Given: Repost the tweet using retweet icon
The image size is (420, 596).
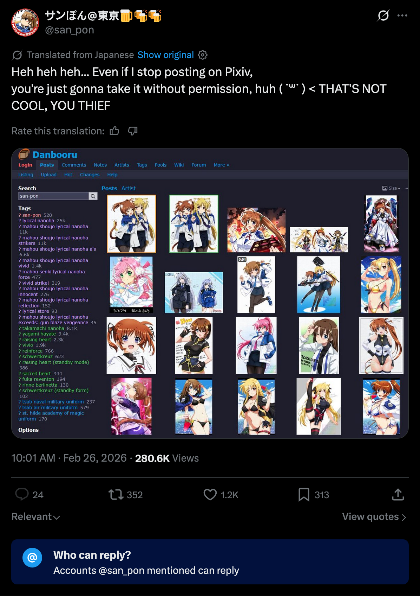Looking at the screenshot, I should pyautogui.click(x=116, y=495).
